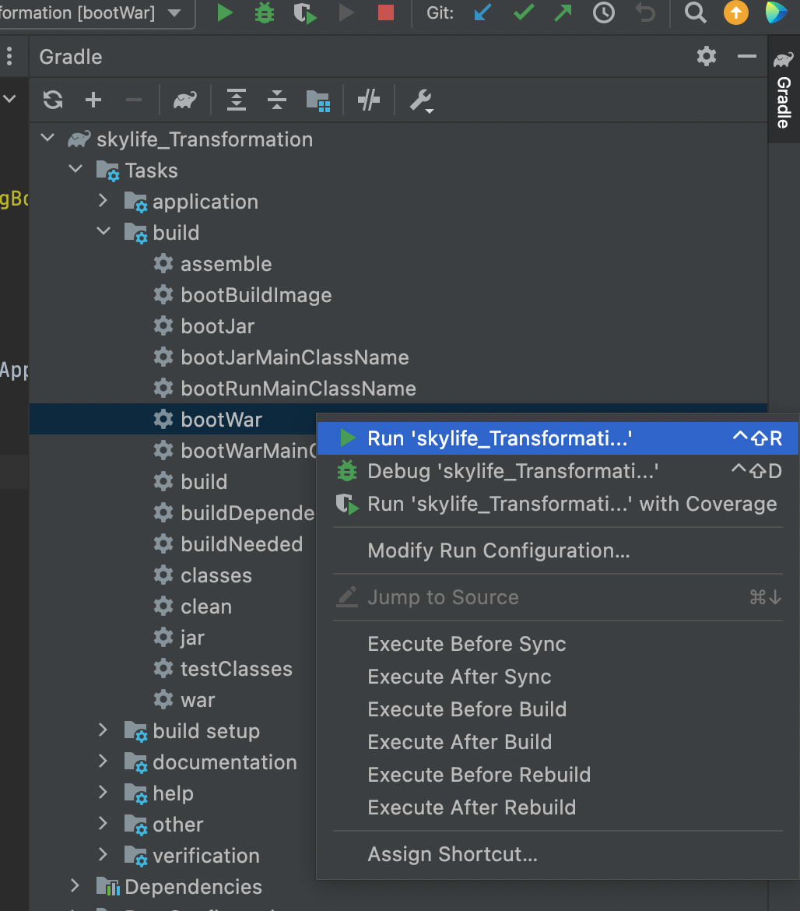Expand the documentation group
This screenshot has width=800, height=911.
[x=103, y=761]
